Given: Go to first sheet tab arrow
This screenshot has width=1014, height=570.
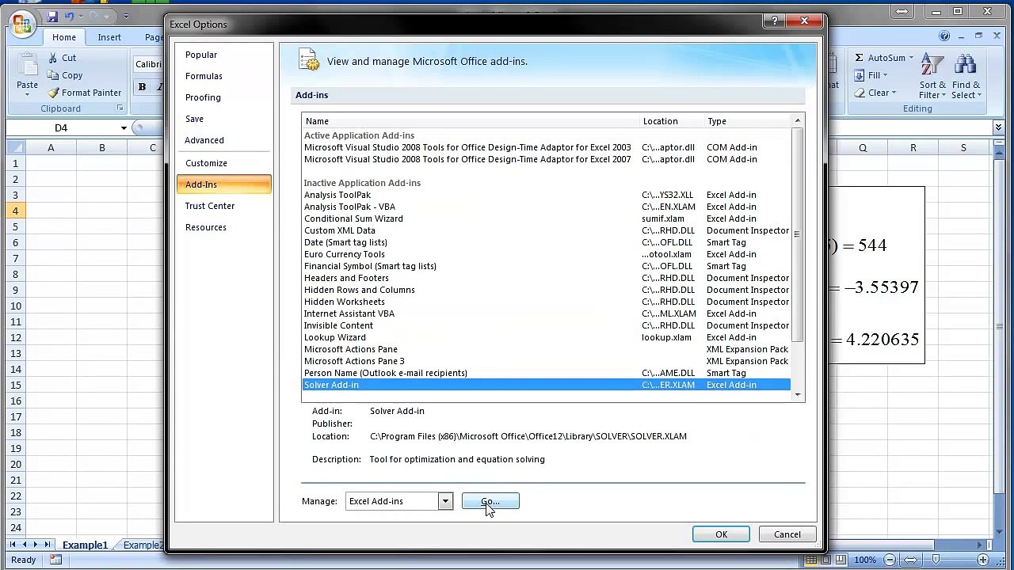Looking at the screenshot, I should pos(14,545).
